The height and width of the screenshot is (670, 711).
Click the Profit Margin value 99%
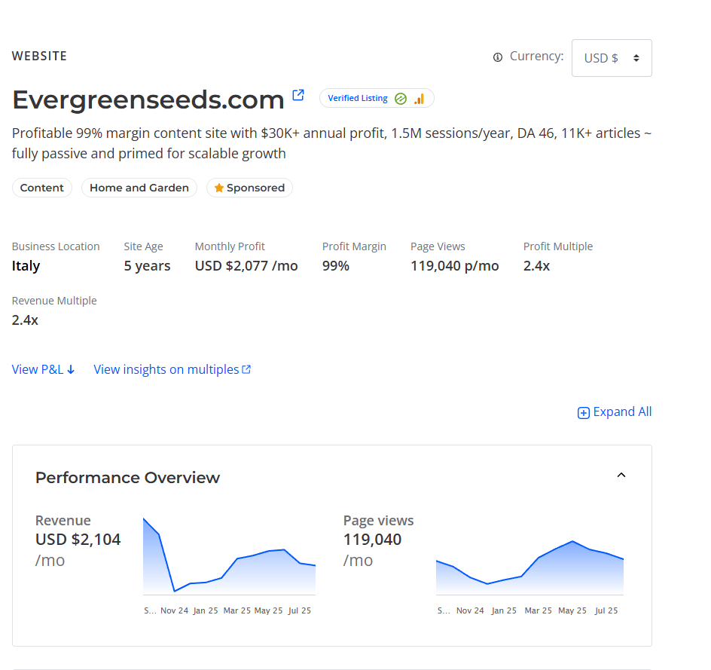click(x=336, y=266)
